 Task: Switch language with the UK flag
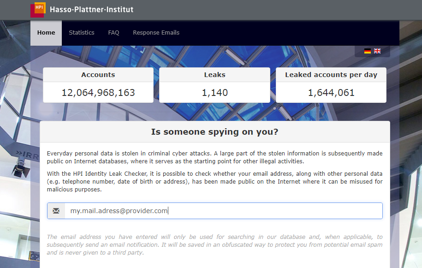[377, 51]
